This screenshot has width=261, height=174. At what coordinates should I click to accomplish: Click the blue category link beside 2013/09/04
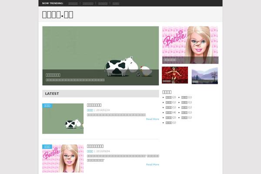click(90, 151)
